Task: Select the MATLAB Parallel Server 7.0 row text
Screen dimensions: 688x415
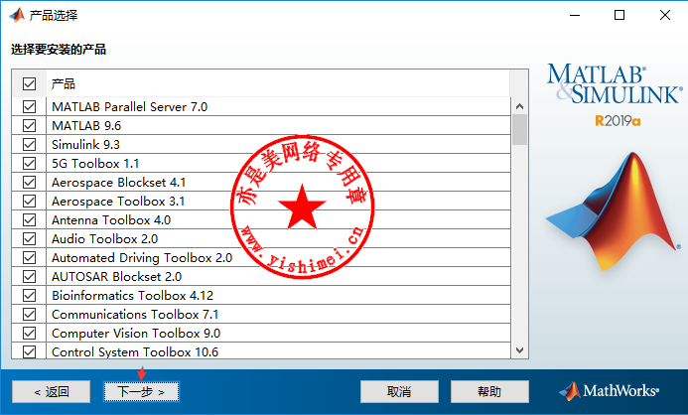Action: click(129, 106)
